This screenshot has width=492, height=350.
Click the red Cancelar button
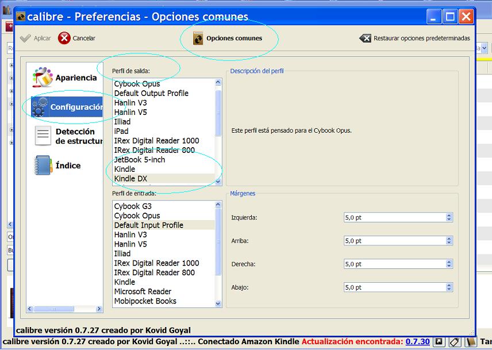pos(77,39)
